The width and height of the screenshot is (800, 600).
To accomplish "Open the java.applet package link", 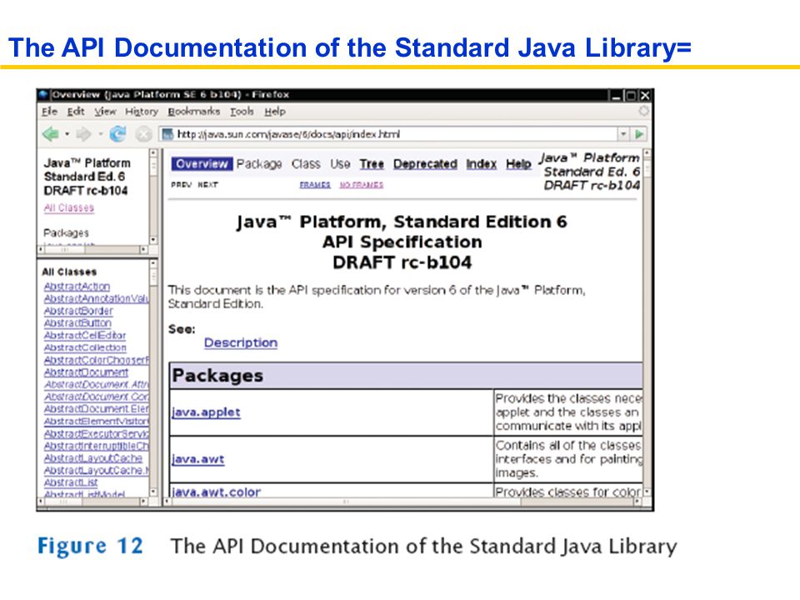I will pyautogui.click(x=206, y=412).
